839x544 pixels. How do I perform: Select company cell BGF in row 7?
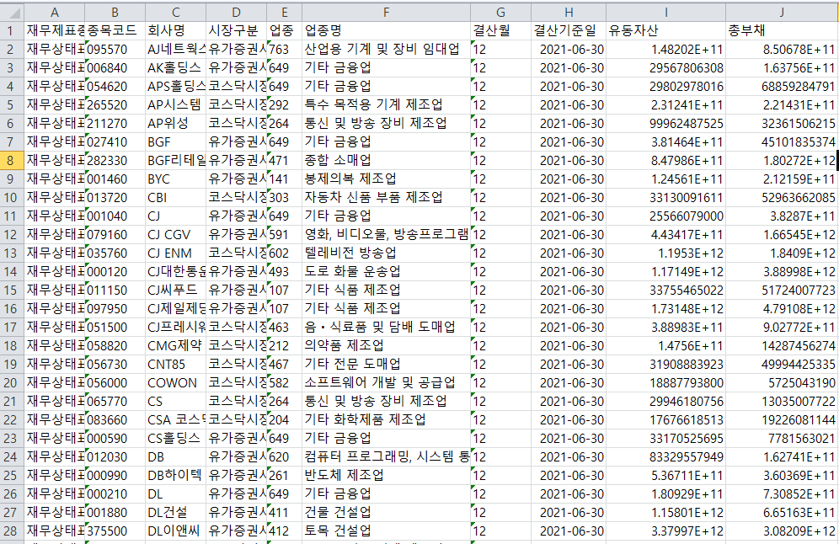click(x=175, y=141)
